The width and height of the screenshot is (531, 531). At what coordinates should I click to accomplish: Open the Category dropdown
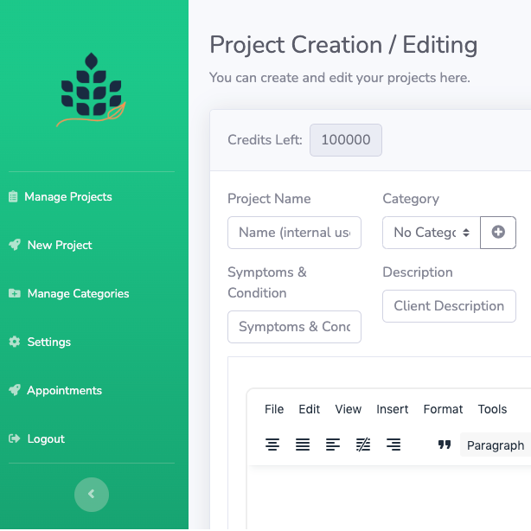[432, 232]
